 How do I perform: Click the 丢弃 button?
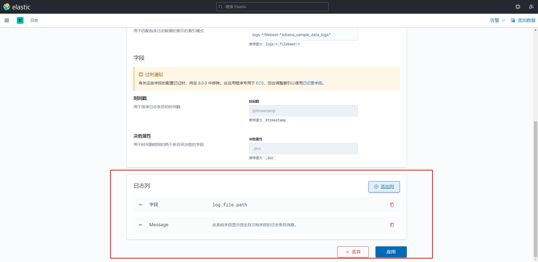pyautogui.click(x=353, y=252)
